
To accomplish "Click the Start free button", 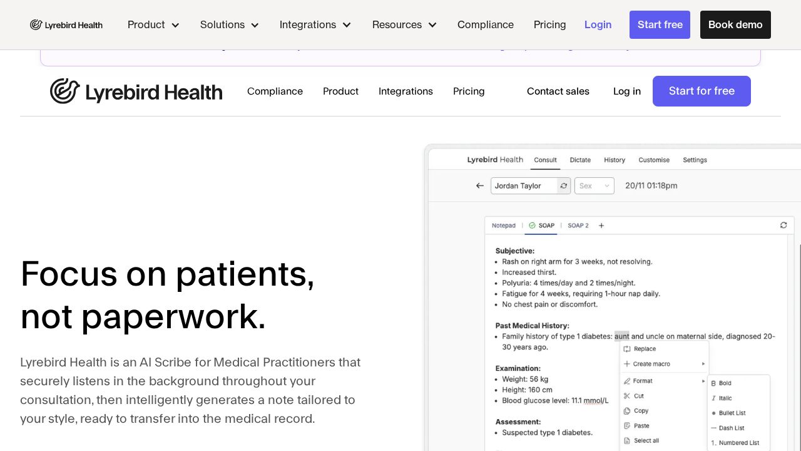I will 660,25.
